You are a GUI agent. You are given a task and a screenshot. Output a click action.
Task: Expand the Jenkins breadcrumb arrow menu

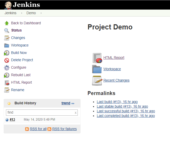coord(22,13)
